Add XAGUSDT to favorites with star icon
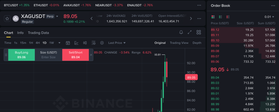The width and height of the screenshot is (279, 112). point(7,18)
